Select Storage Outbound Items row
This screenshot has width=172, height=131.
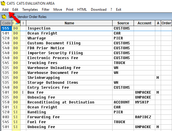click(87, 83)
